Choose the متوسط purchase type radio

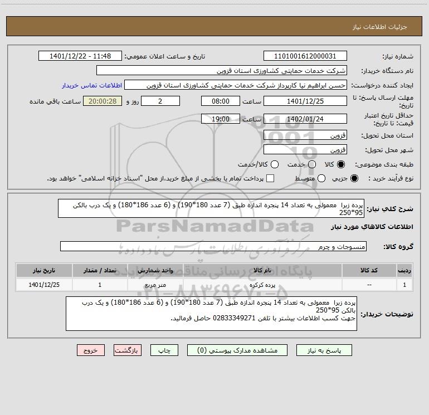(x=321, y=178)
